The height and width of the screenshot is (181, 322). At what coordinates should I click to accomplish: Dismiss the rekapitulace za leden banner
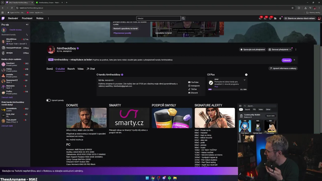coord(294,60)
